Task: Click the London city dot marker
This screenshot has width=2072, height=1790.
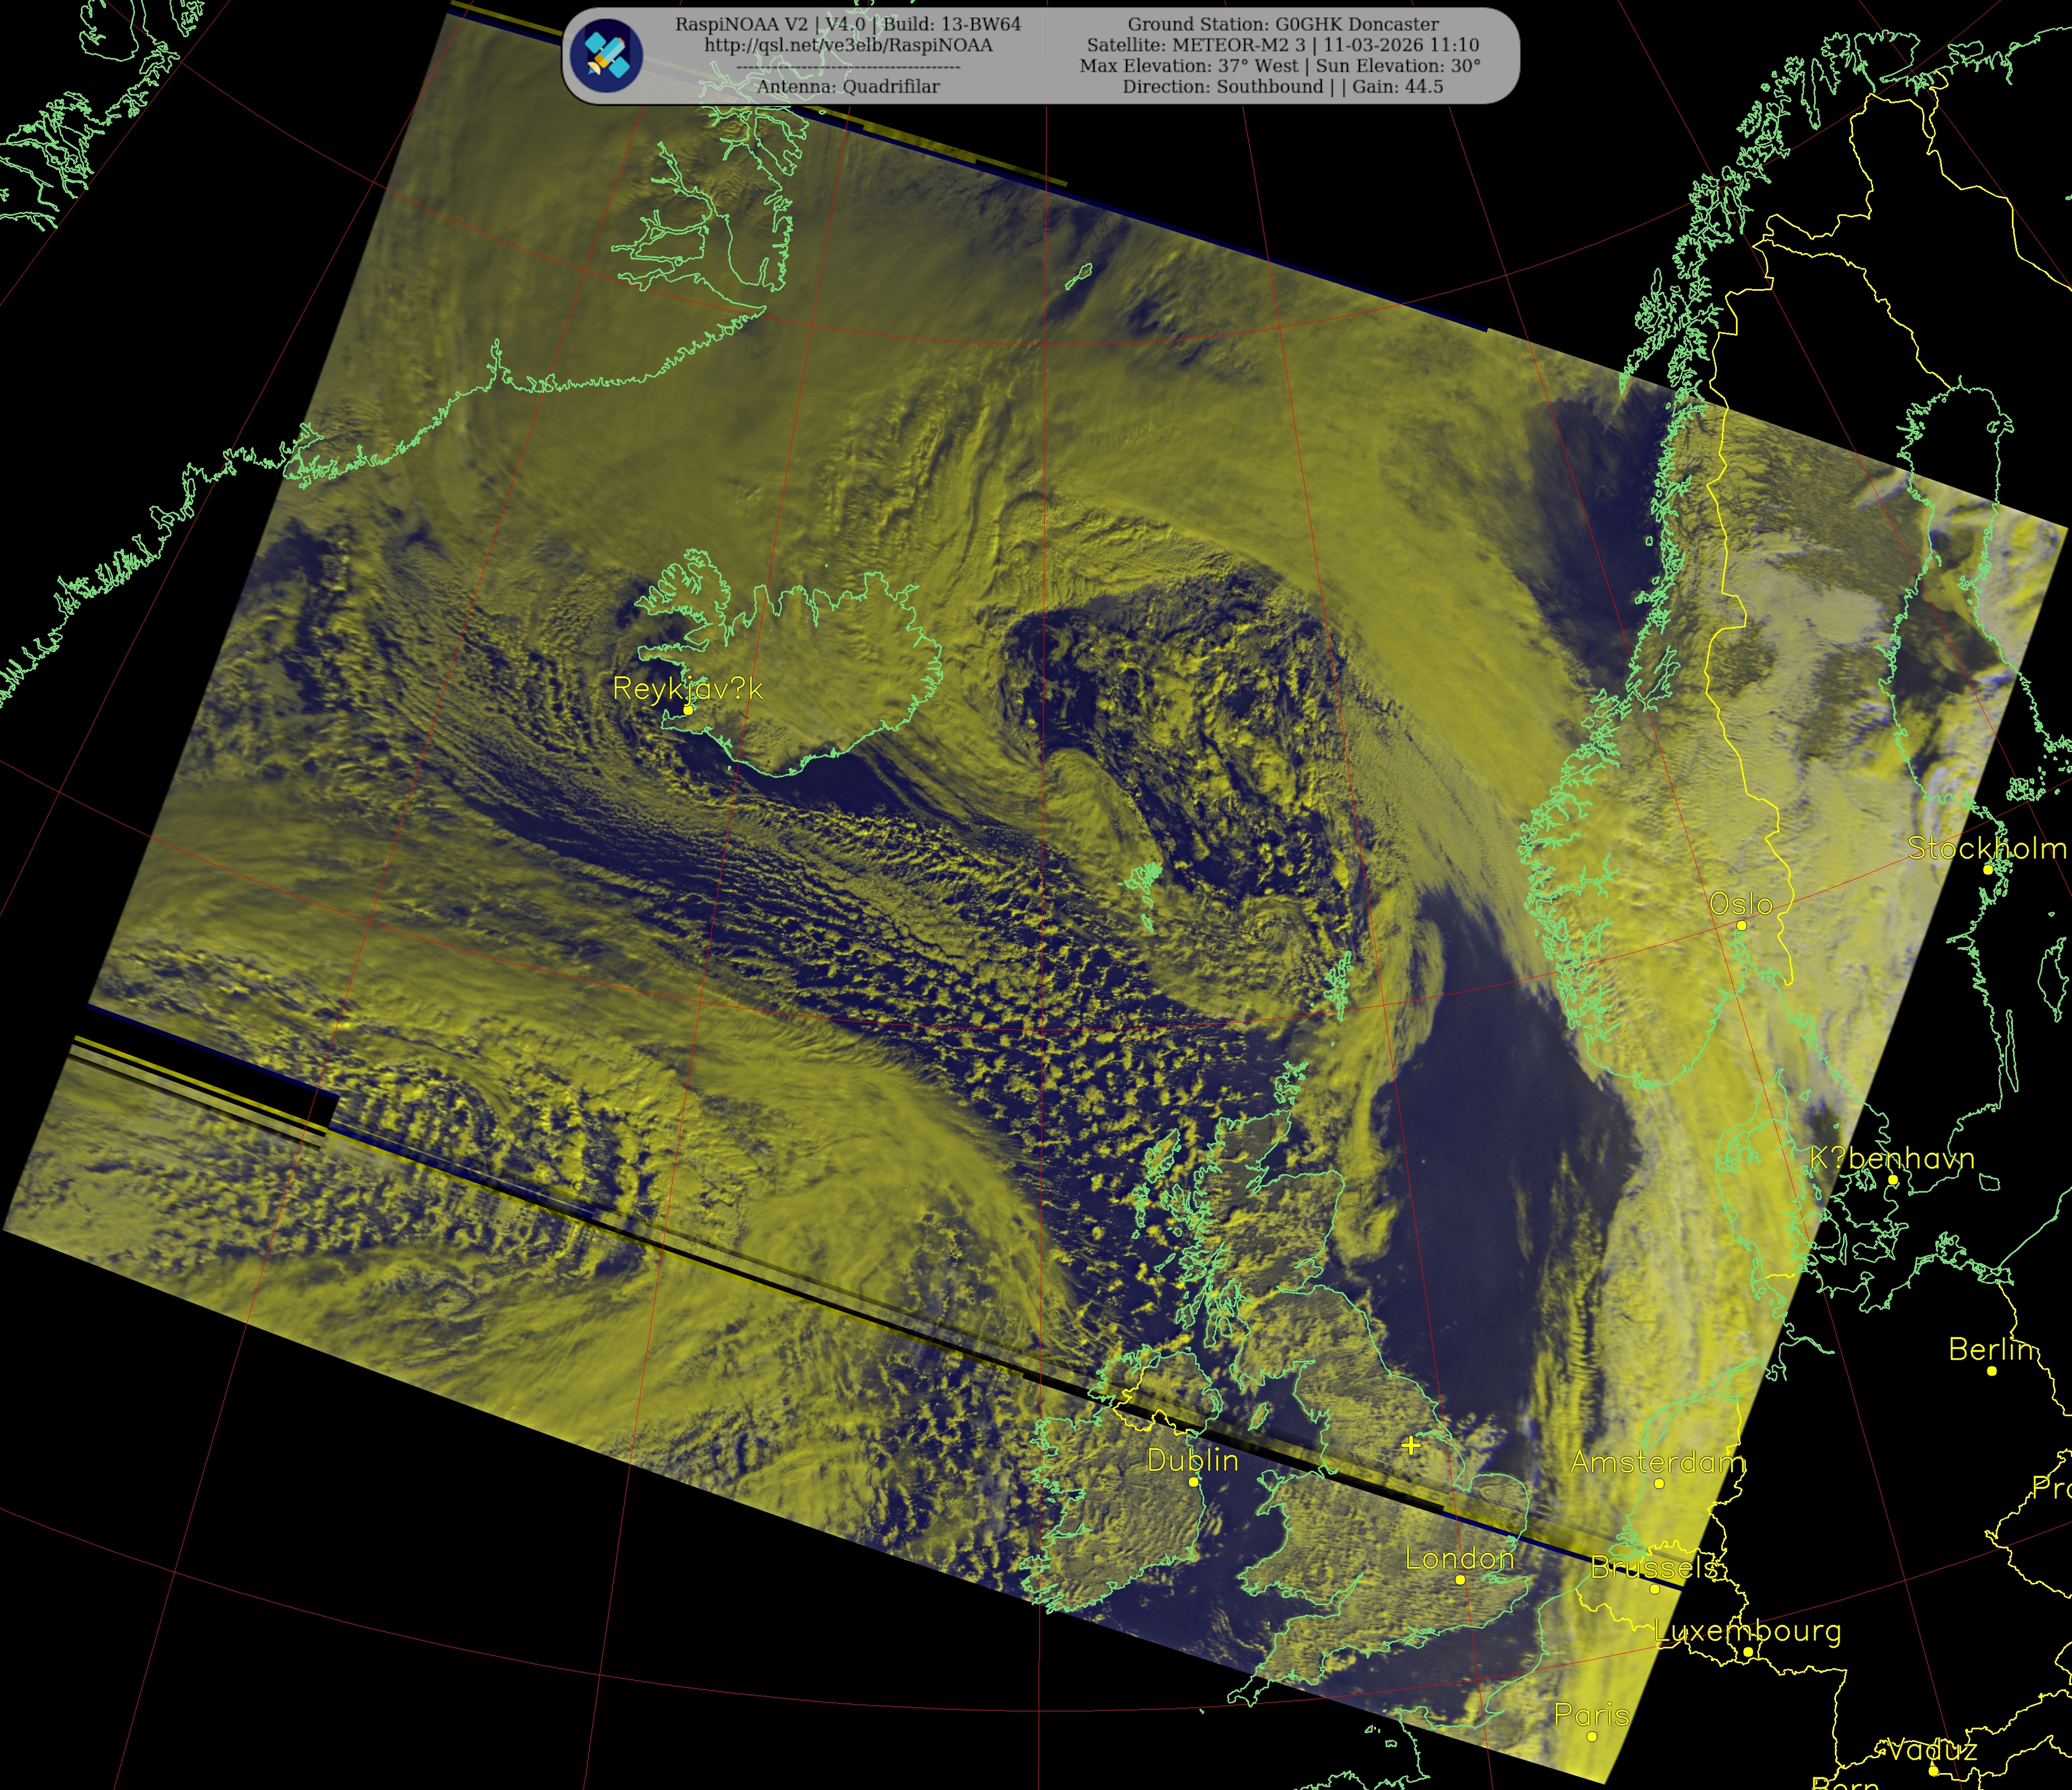Action: click(1460, 1579)
